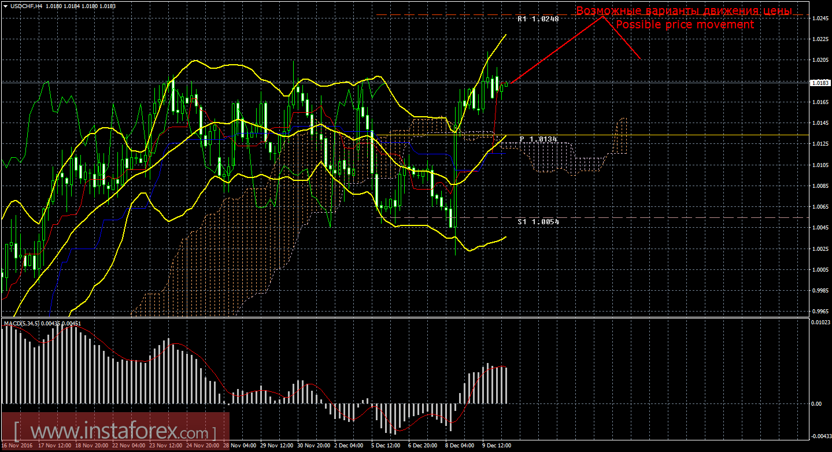Click the 16 Nov 2016 date label

(17, 446)
